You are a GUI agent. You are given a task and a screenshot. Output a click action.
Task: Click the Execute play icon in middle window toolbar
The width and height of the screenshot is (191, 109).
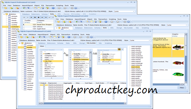click(106, 22)
